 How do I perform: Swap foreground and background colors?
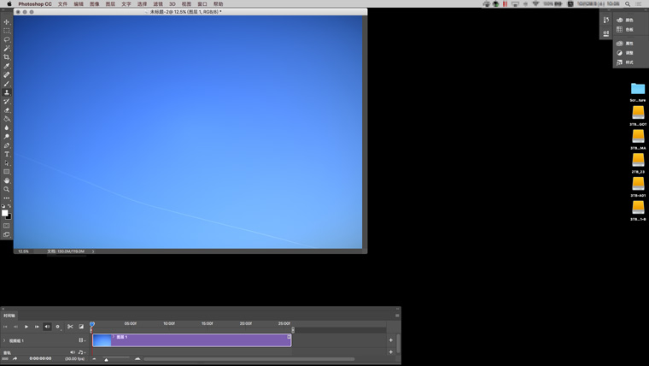pos(9,206)
